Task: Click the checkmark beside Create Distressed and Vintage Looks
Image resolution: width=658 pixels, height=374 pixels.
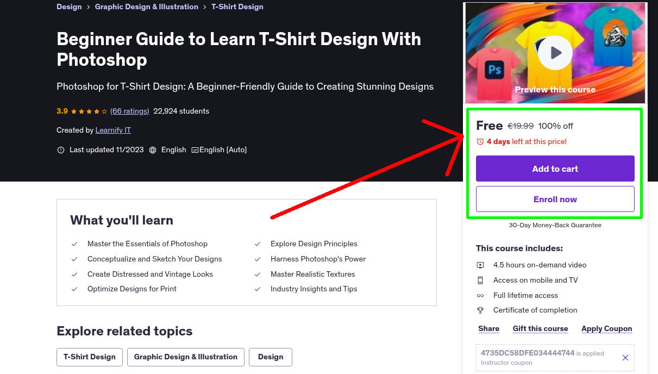Action: [x=74, y=275]
